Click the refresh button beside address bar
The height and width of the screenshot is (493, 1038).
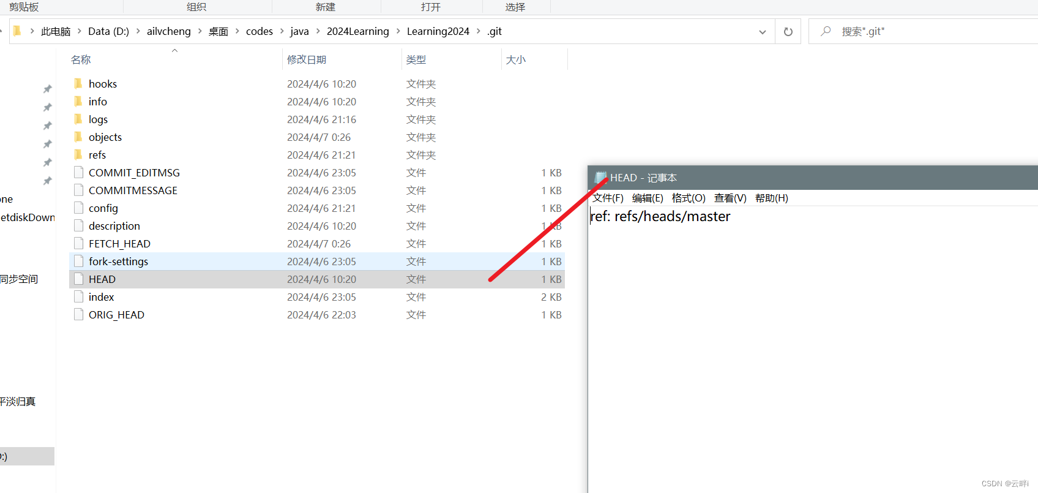coord(788,31)
